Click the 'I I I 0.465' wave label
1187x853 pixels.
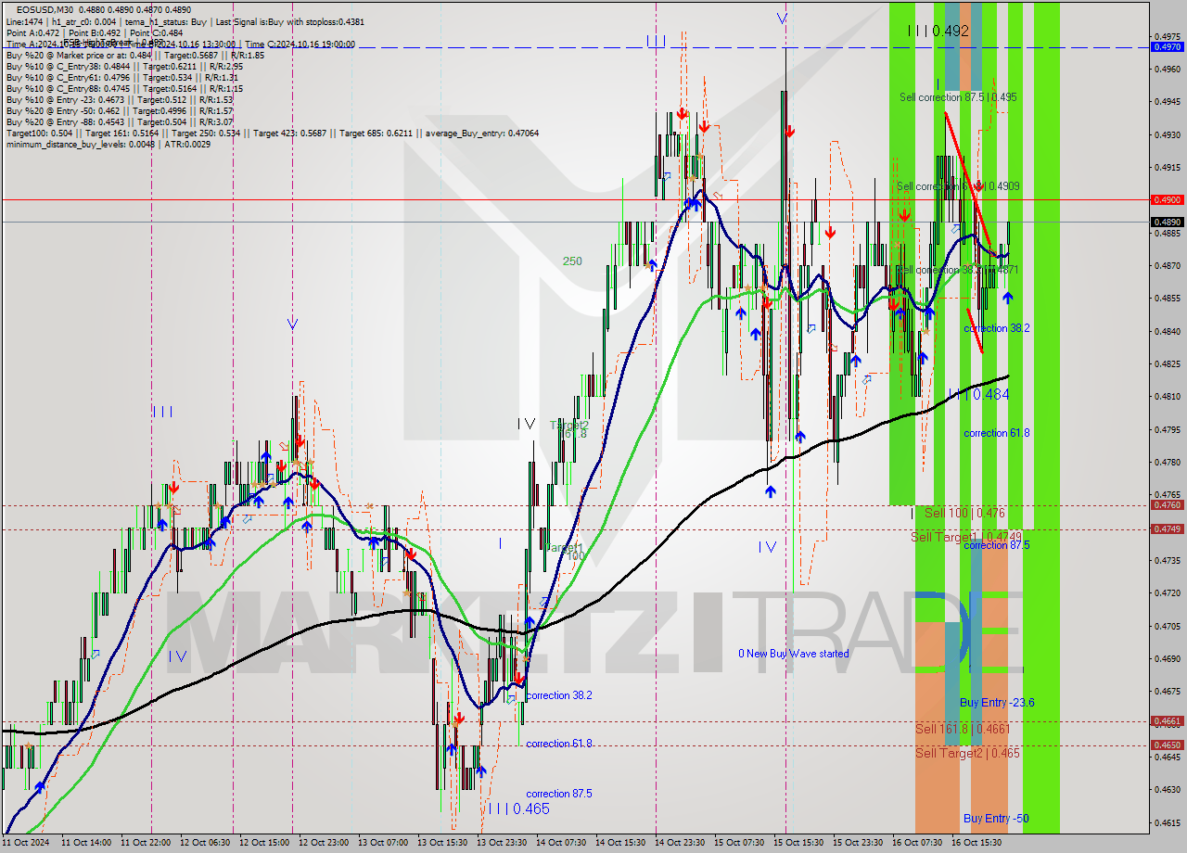point(519,809)
